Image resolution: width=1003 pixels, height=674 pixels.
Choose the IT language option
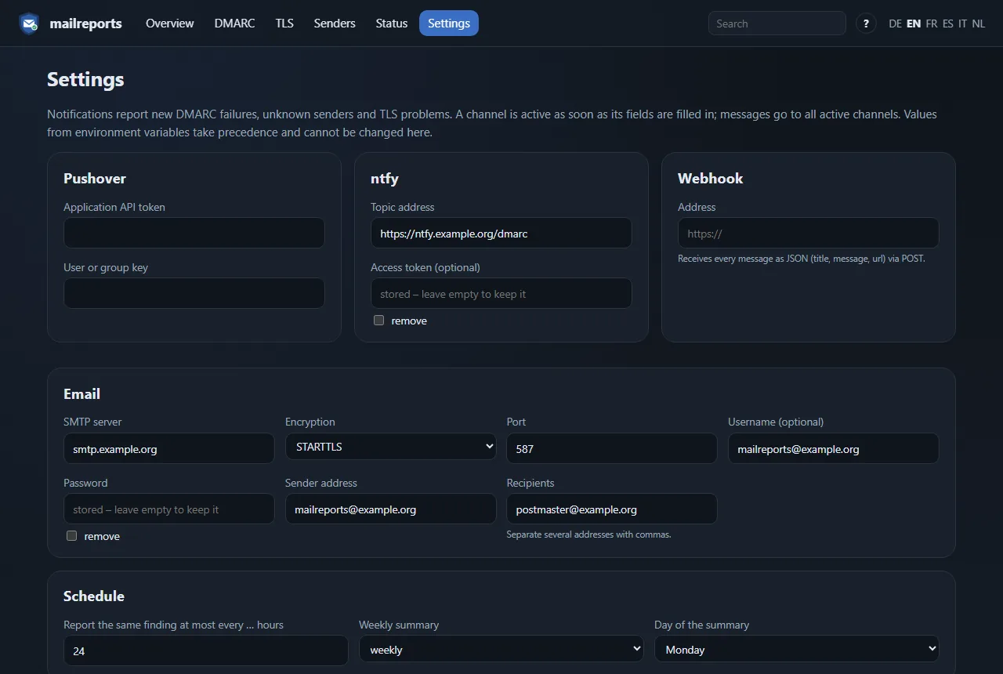pyautogui.click(x=963, y=24)
